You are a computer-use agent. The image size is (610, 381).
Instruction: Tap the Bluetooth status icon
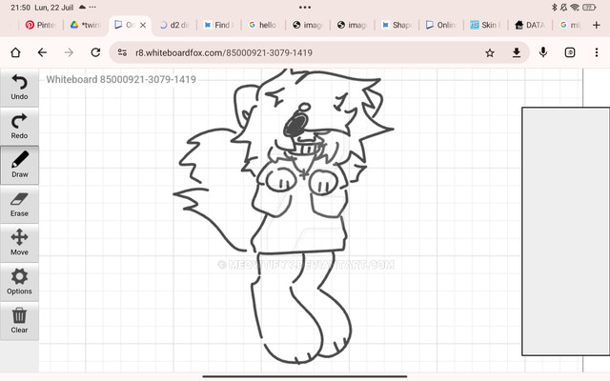pos(555,7)
